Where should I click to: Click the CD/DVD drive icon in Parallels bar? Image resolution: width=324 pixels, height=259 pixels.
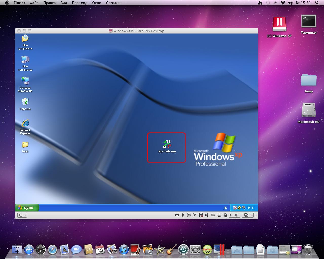point(189,215)
